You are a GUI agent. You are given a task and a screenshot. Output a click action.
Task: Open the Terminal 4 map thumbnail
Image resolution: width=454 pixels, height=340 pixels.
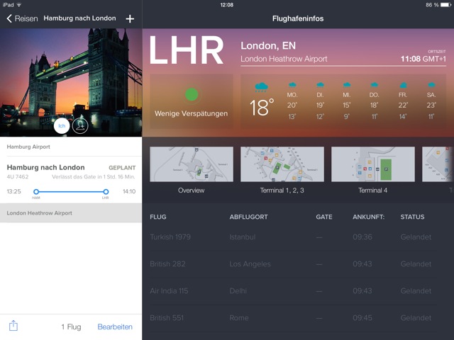click(372, 165)
